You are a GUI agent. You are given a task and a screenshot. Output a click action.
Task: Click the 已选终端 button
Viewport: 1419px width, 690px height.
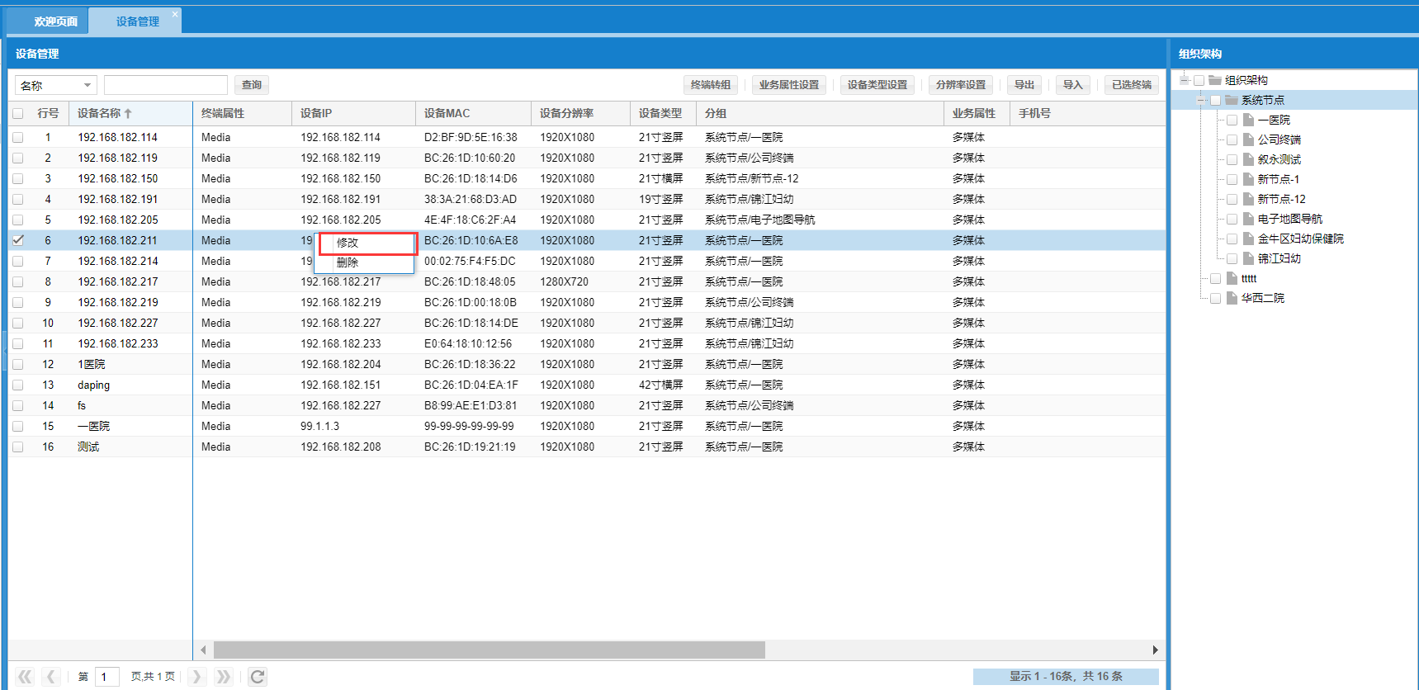tap(1132, 85)
